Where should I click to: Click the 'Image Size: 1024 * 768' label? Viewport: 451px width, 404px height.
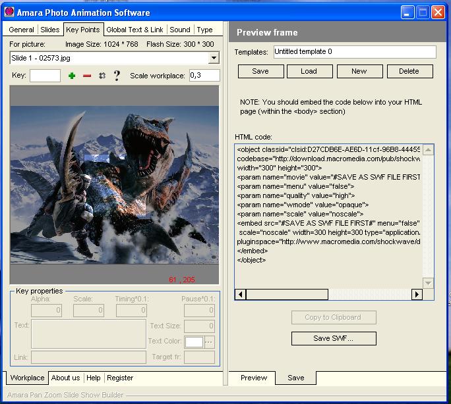[102, 44]
